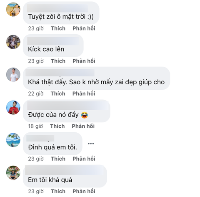Open avatar beside 'Em tôi khá quá' comment
200x197 pixels.
click(x=13, y=172)
